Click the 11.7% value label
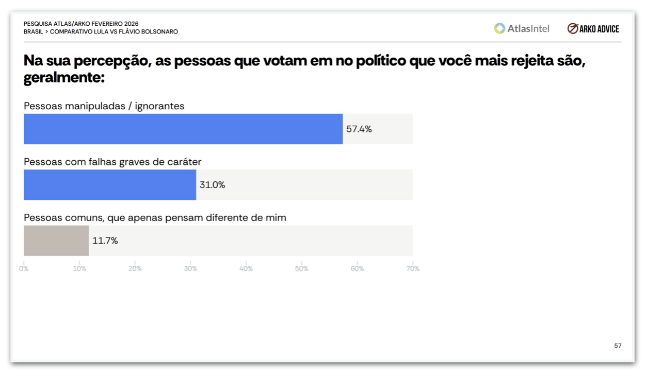This screenshot has width=647, height=376. [x=105, y=241]
